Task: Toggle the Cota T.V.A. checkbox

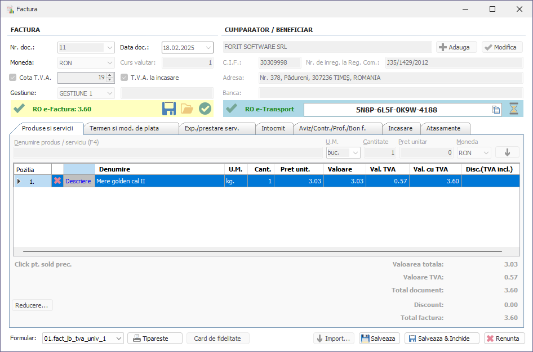Action: click(14, 78)
